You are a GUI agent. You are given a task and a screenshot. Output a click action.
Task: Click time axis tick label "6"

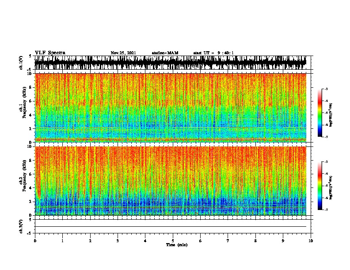(x=200, y=240)
